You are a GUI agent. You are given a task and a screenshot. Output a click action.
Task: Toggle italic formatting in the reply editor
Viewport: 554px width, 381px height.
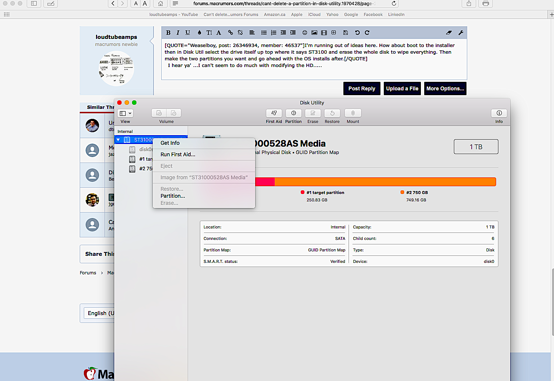pos(178,33)
